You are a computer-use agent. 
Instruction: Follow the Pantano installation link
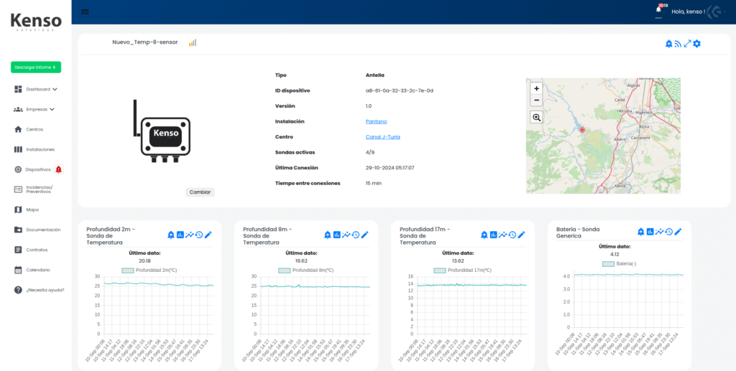point(376,121)
